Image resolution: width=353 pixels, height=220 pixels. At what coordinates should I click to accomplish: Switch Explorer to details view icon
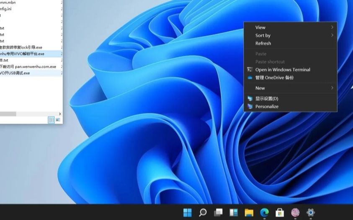[x=52, y=120]
